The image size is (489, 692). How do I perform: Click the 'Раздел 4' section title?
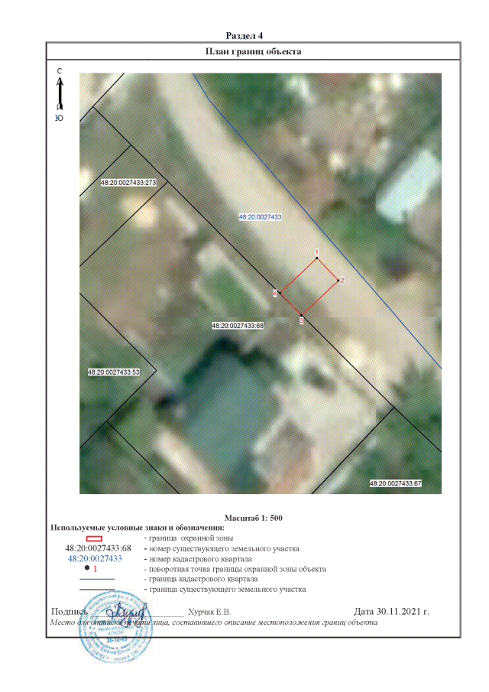point(244,36)
